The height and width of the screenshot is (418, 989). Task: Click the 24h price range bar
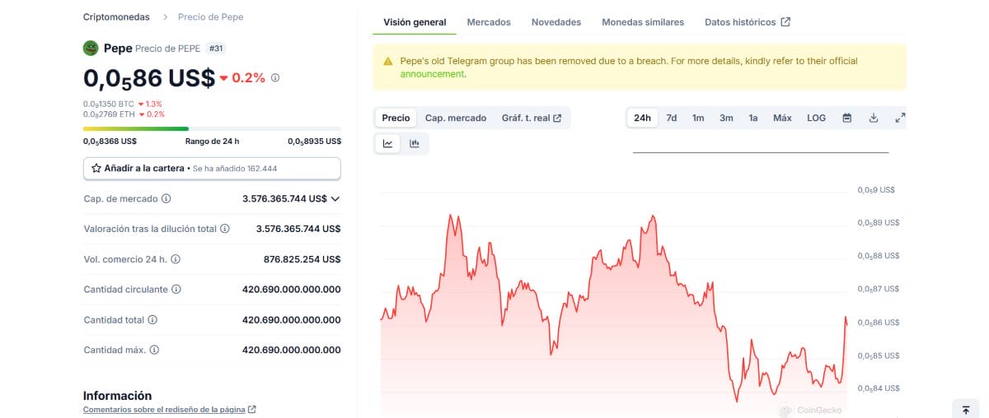(212, 128)
